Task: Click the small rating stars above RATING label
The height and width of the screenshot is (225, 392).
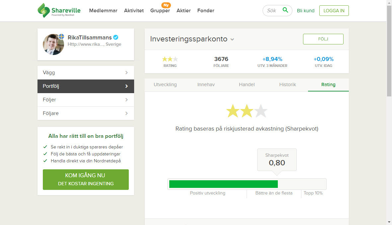Action: (x=170, y=59)
